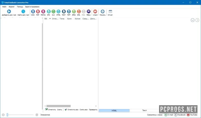Sort by the Тема column header

(62, 19)
